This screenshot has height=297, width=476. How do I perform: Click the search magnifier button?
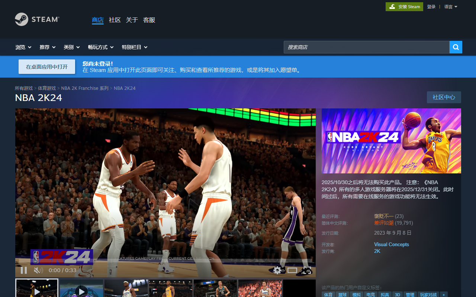click(x=456, y=47)
